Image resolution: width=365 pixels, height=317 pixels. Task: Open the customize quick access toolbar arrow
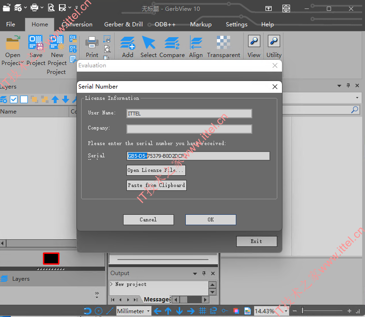76,8
